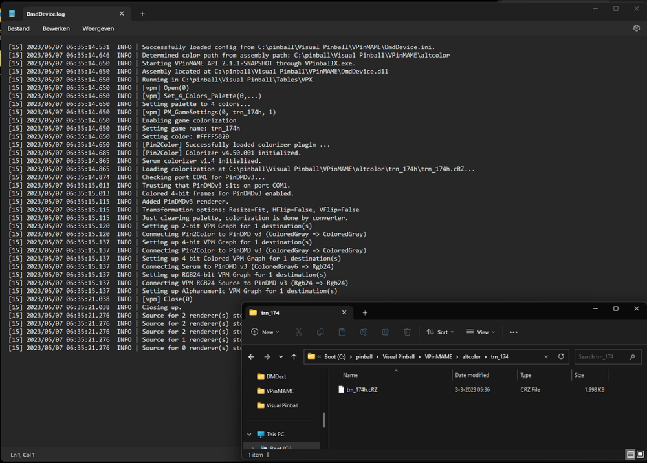This screenshot has height=463, width=647.
Task: Click log line 'Setting color: #FFFF5820'
Action: [x=185, y=136]
